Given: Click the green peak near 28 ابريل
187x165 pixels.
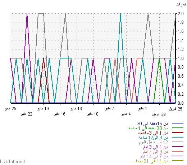Looking at the screenshot, I should [x=159, y=59].
